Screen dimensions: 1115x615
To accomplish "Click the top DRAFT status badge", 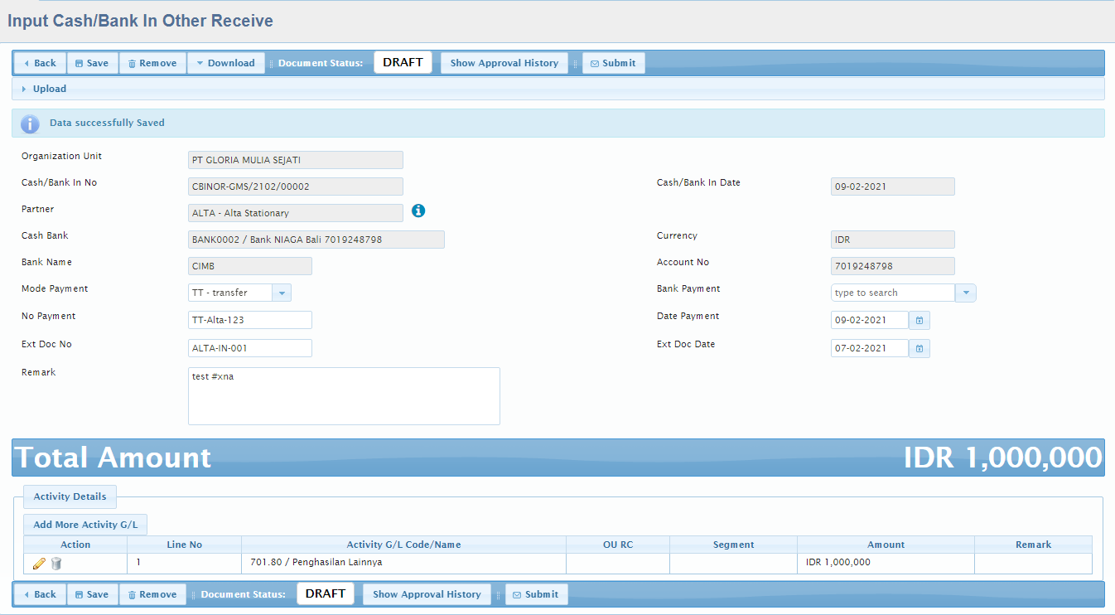I will click(403, 62).
